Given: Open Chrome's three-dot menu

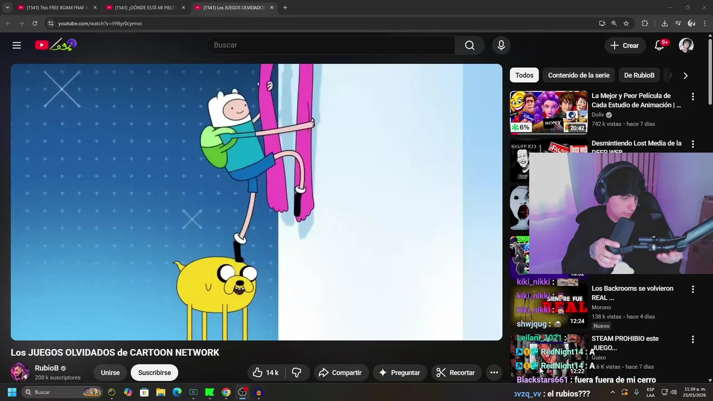Looking at the screenshot, I should click(705, 23).
